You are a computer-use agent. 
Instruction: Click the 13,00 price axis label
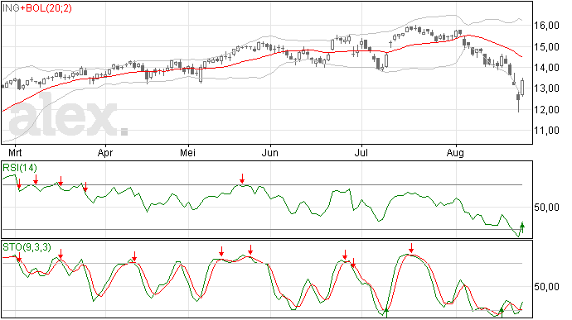[x=546, y=88]
